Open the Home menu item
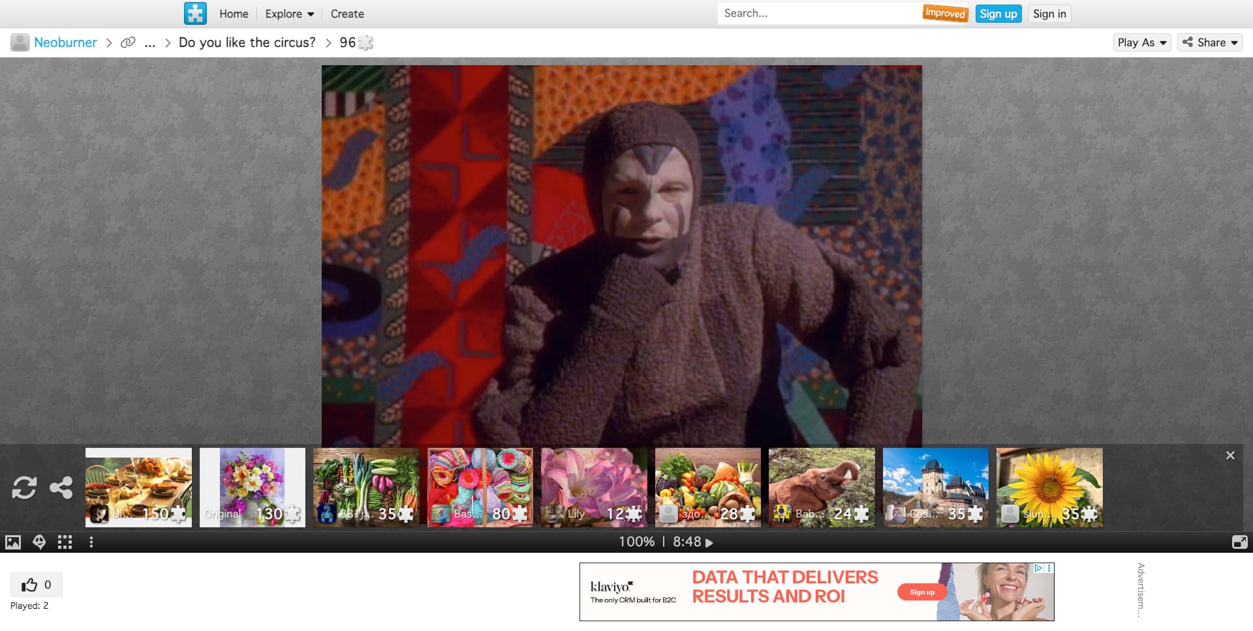Screen dimensions: 1253x631 tap(234, 14)
